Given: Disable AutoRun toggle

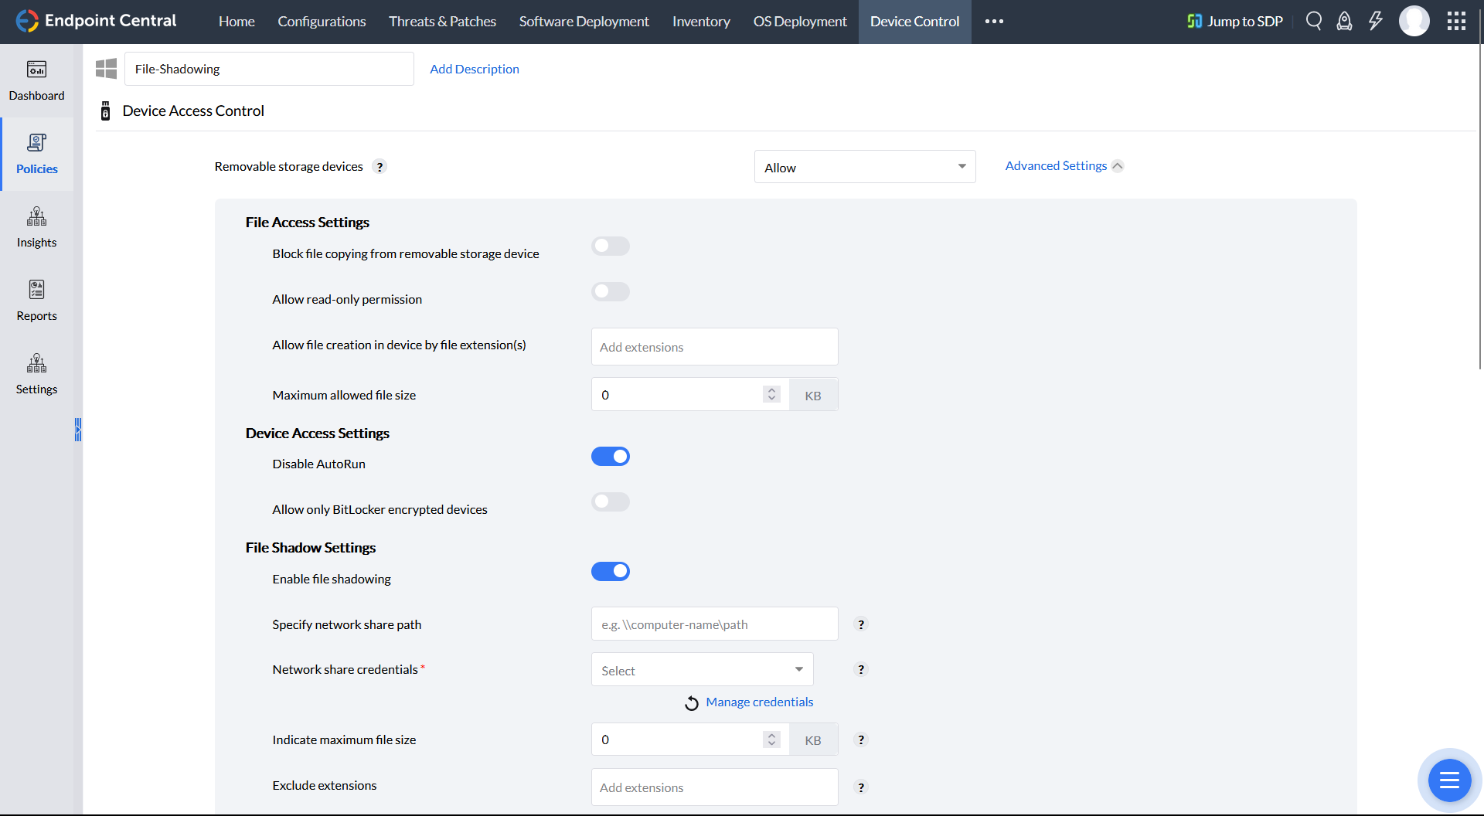Looking at the screenshot, I should pyautogui.click(x=611, y=456).
